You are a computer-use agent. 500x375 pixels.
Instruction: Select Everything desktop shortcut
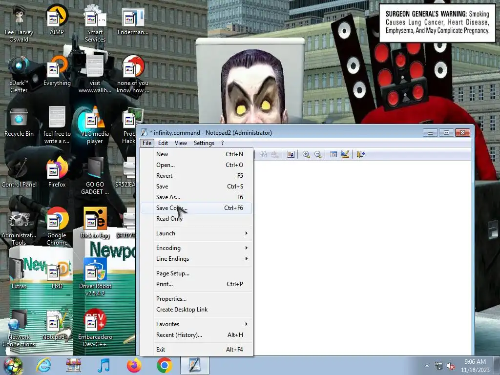(x=57, y=71)
